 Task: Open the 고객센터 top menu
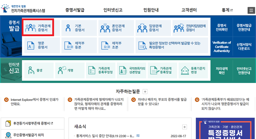tap(189, 10)
